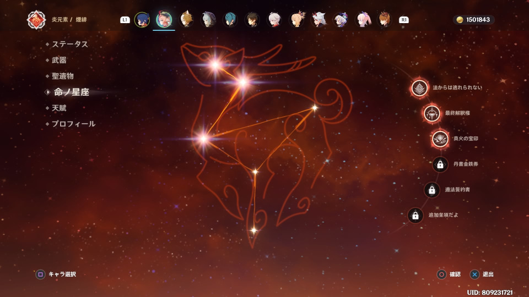The width and height of the screenshot is (529, 297).
Task: Open constellation 真火の宝印 icon
Action: coord(440,139)
